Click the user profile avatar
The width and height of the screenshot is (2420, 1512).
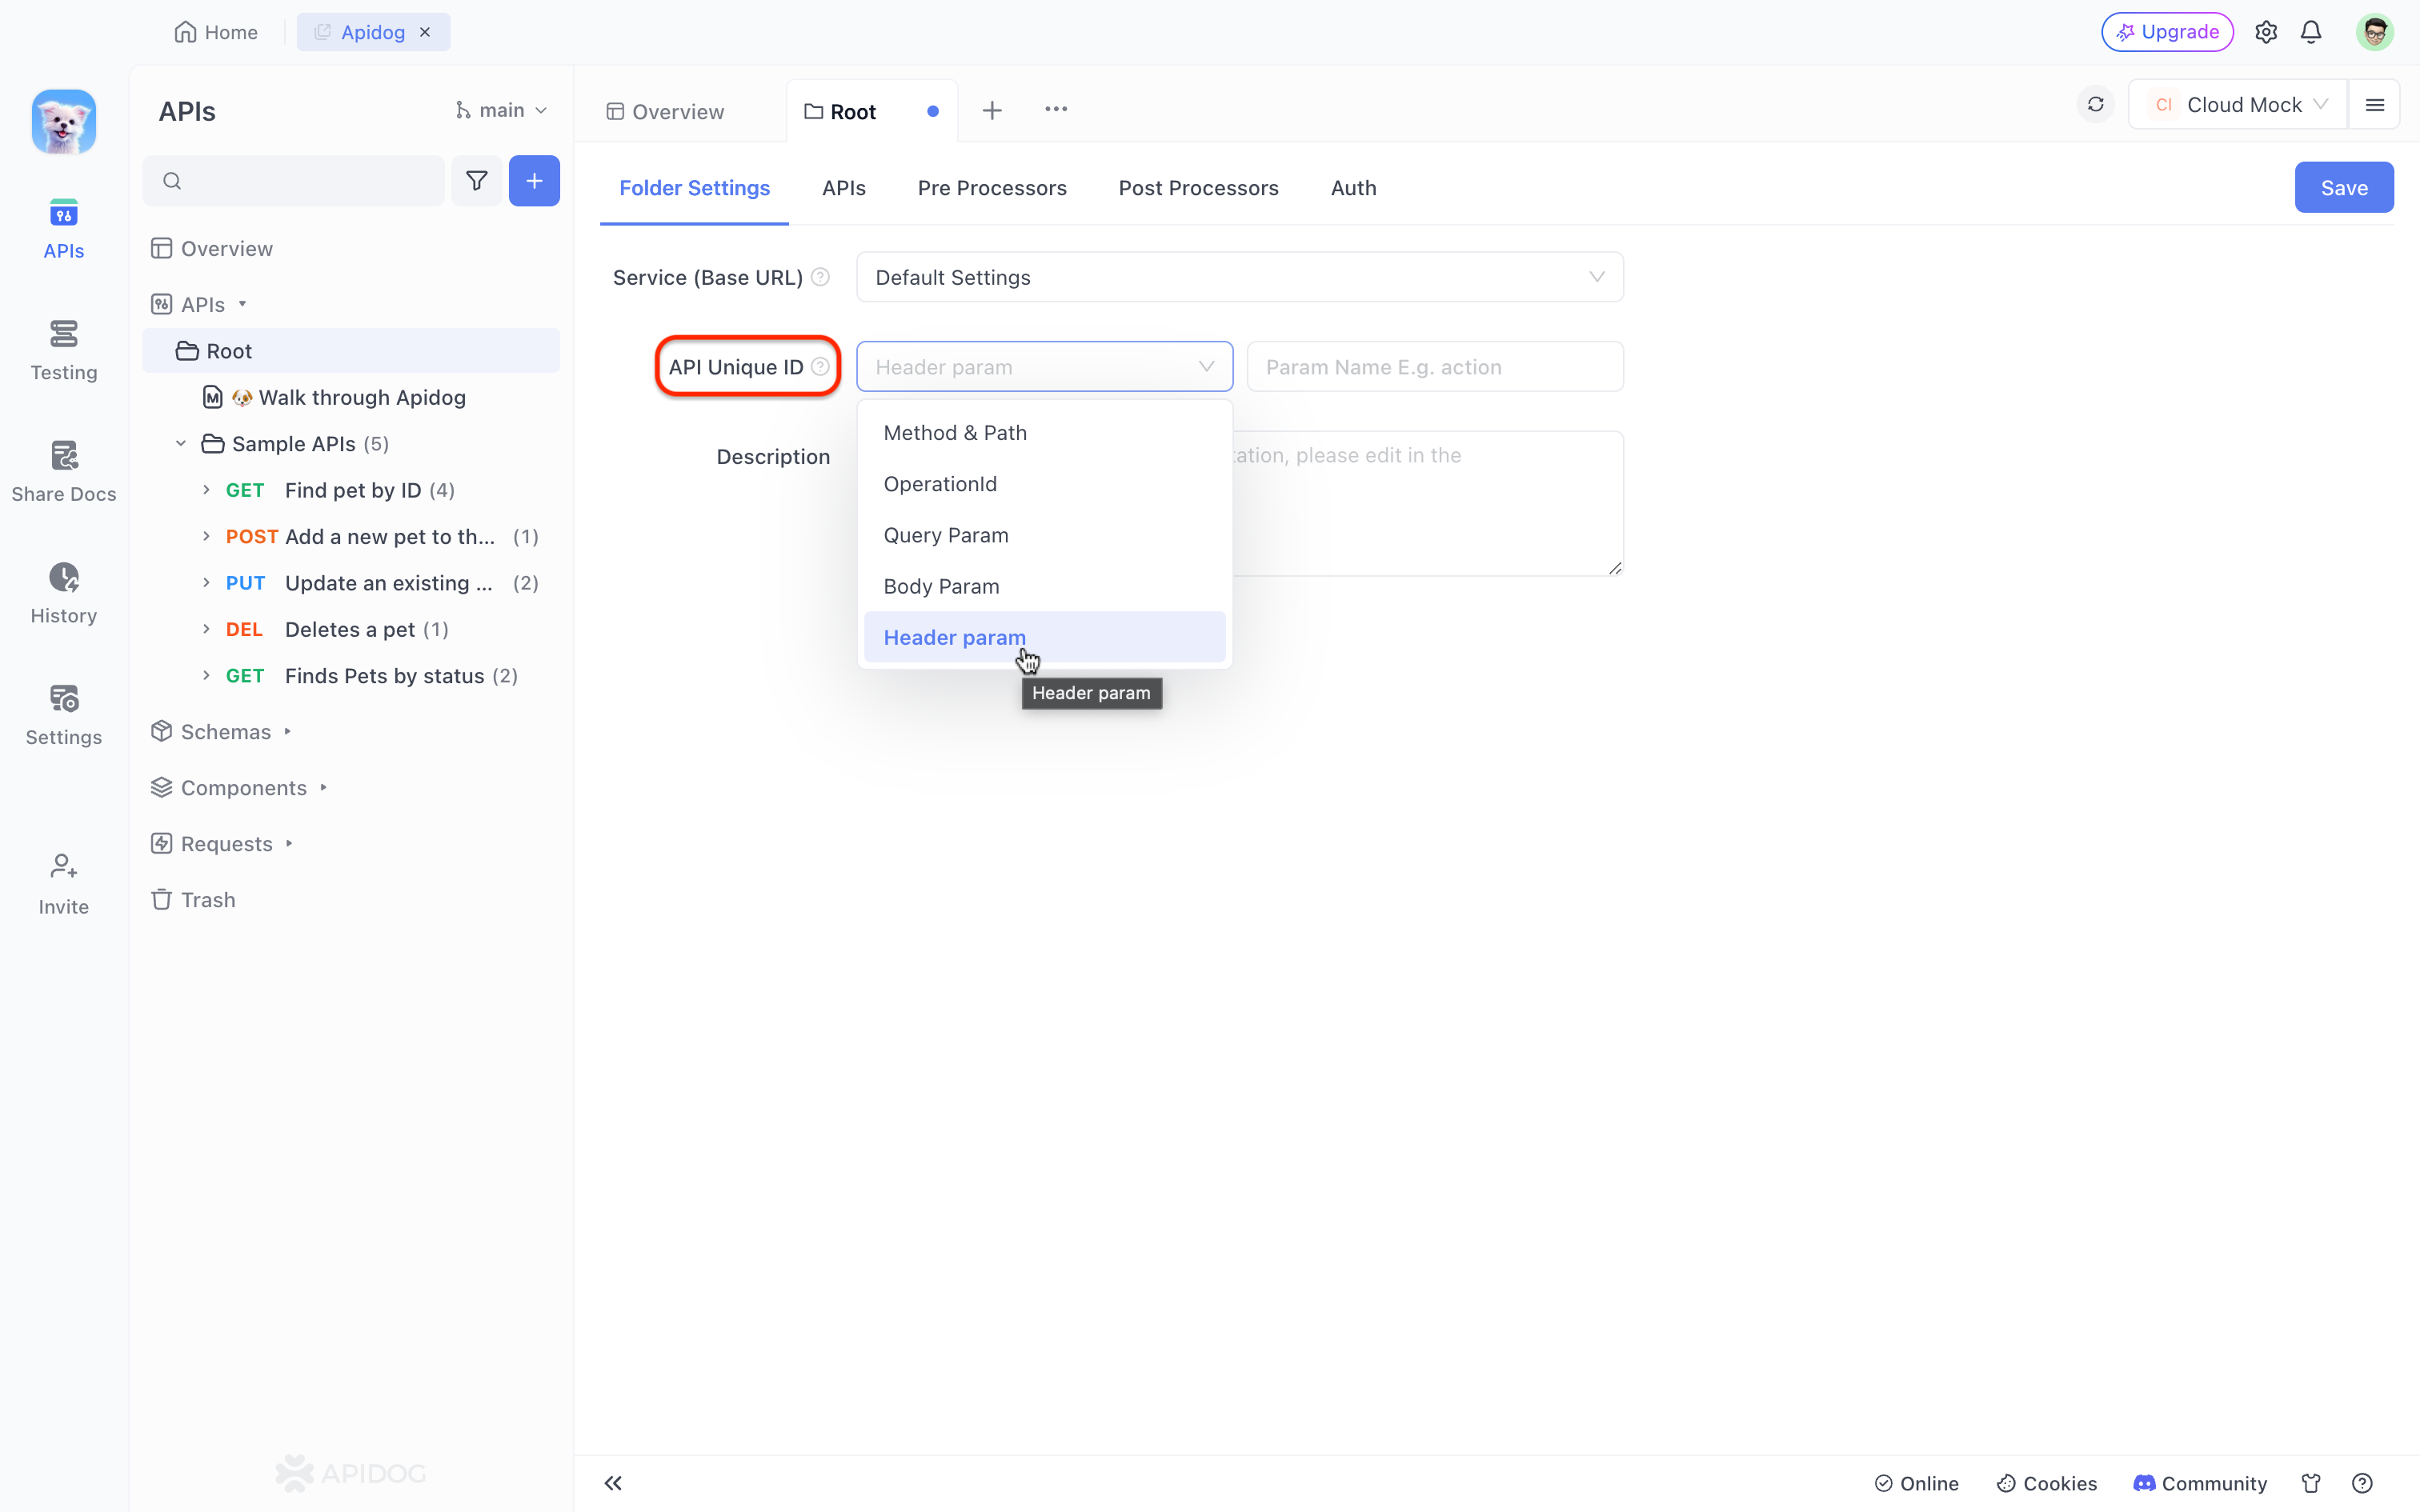click(2375, 32)
